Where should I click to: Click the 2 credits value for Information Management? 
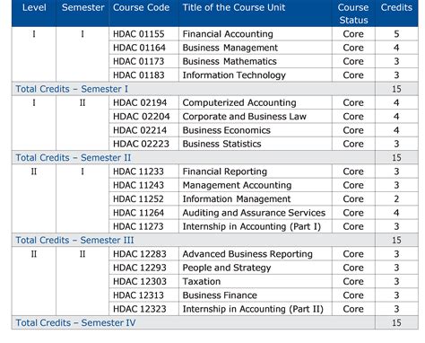tap(396, 199)
